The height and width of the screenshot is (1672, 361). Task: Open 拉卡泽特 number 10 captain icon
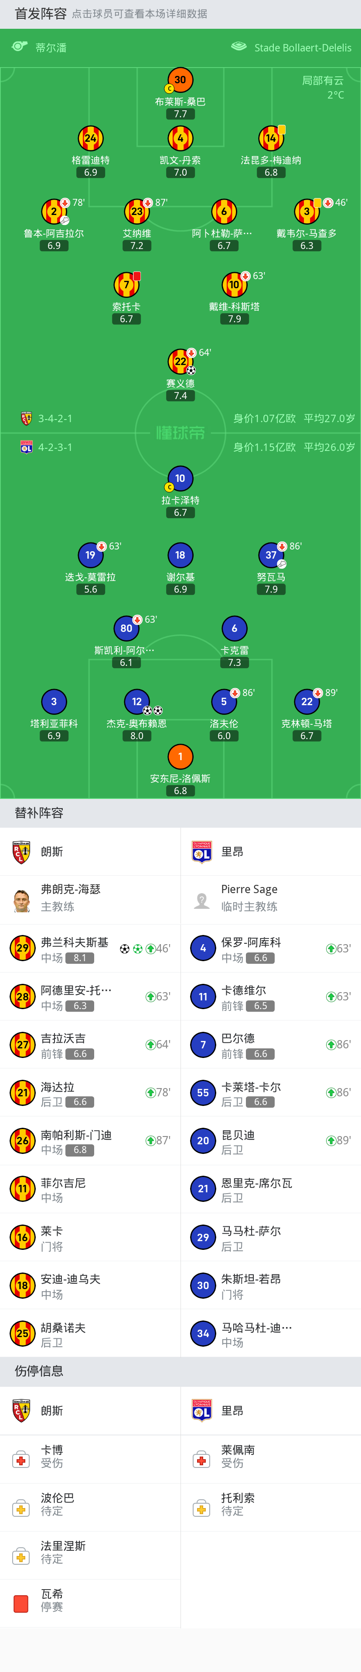(x=180, y=478)
